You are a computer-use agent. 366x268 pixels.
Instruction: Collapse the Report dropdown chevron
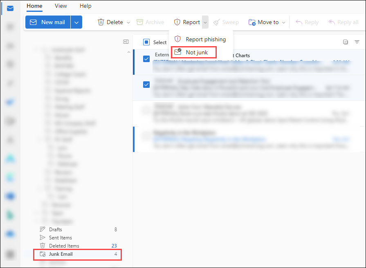205,22
